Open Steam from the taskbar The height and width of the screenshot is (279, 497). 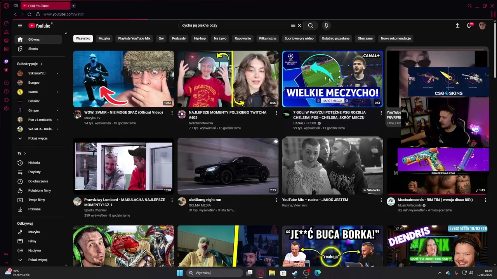(x=295, y=273)
